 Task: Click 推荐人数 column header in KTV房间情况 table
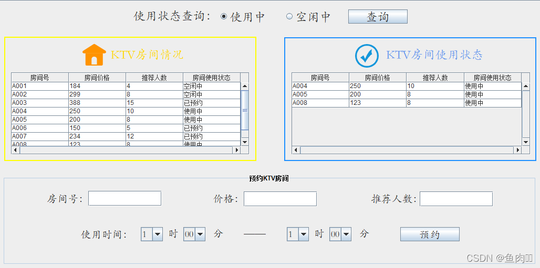(x=154, y=78)
